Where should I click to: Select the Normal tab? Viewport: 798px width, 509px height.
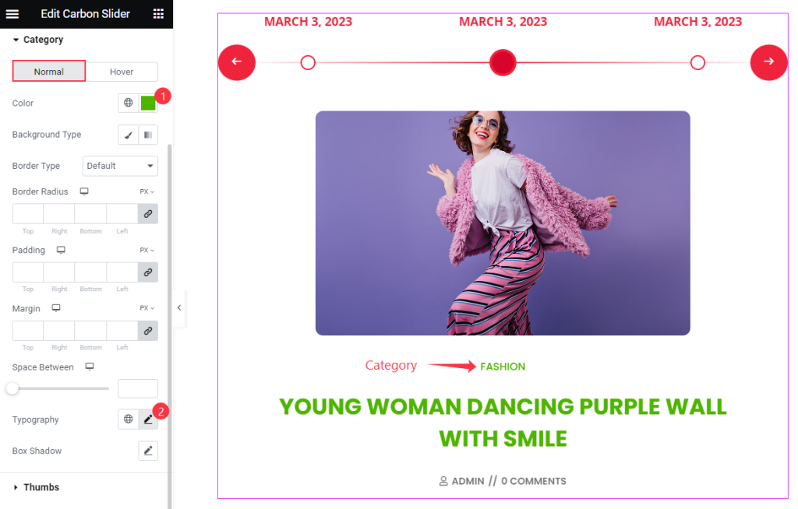coord(49,71)
